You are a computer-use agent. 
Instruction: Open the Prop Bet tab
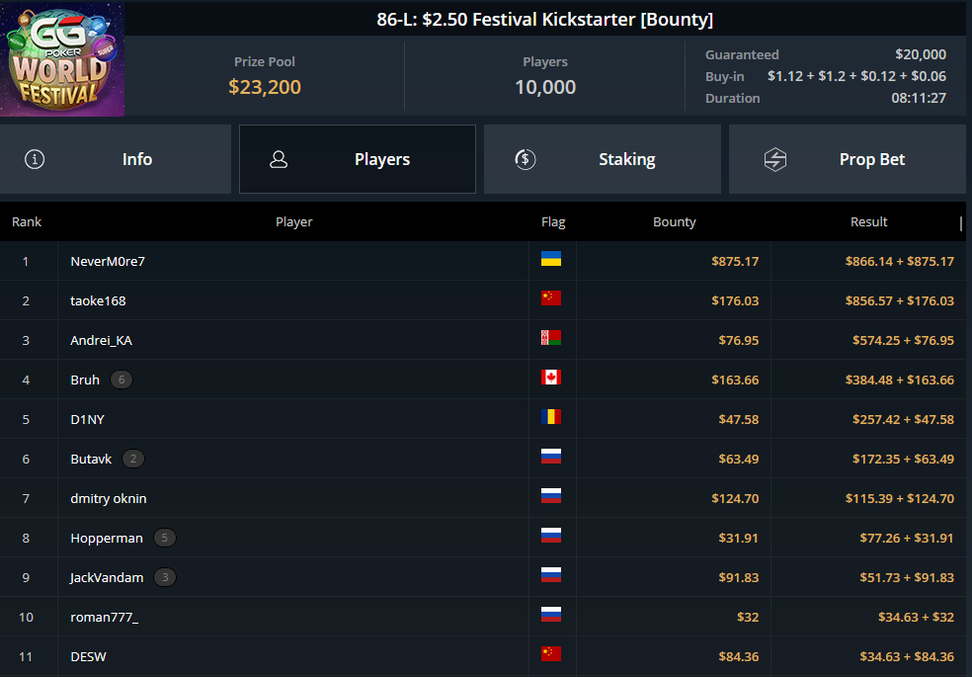point(848,159)
